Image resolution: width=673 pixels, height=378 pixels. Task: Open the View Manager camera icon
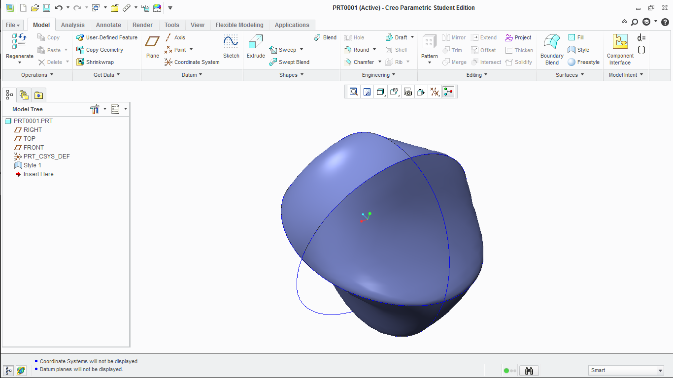[407, 92]
